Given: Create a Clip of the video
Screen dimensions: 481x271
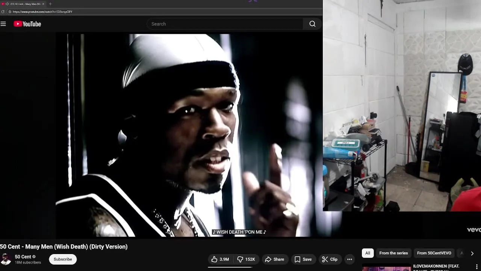Looking at the screenshot, I should [x=330, y=259].
